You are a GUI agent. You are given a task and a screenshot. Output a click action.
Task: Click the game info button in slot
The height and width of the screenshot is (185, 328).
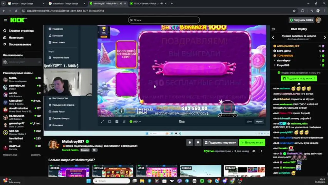121,111
